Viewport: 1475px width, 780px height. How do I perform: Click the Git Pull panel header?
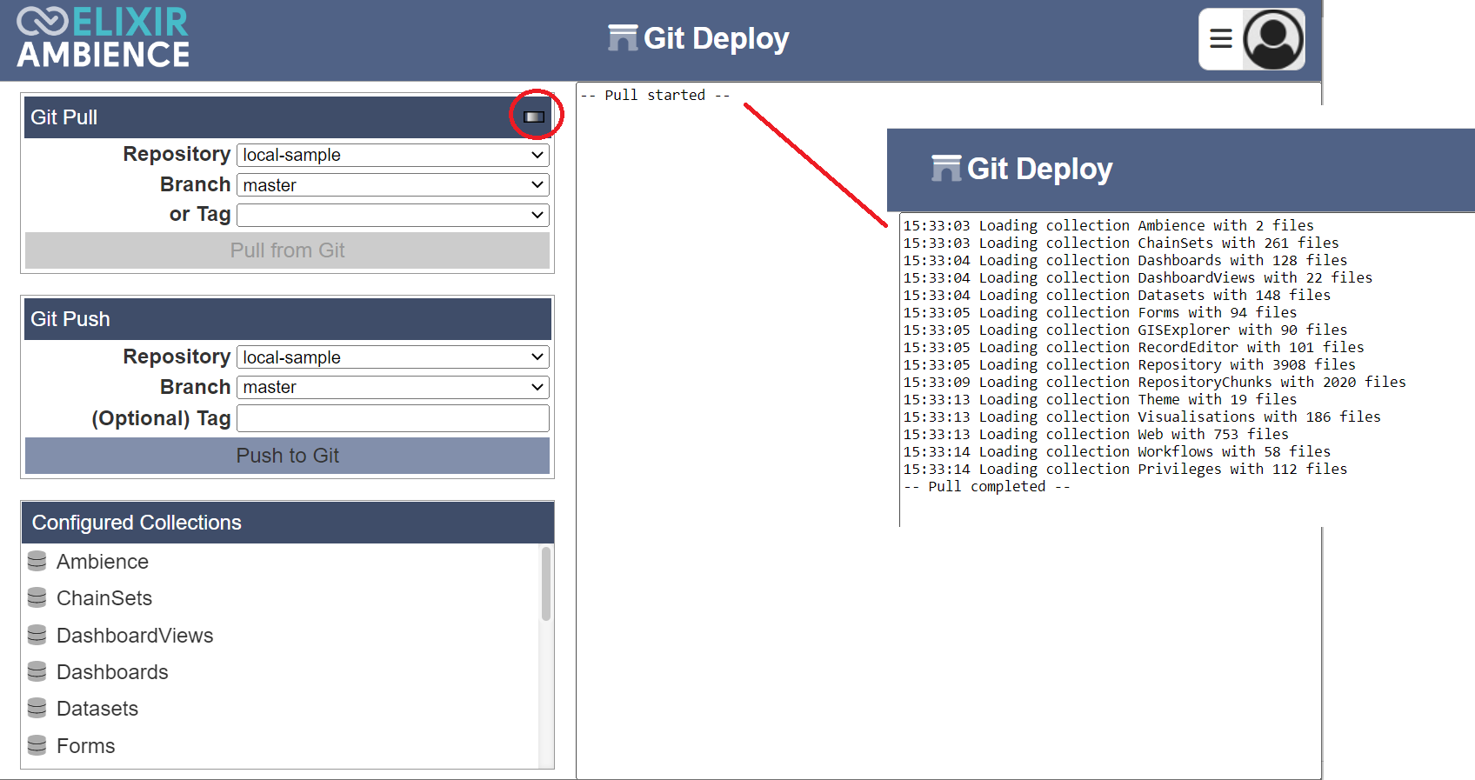click(287, 117)
